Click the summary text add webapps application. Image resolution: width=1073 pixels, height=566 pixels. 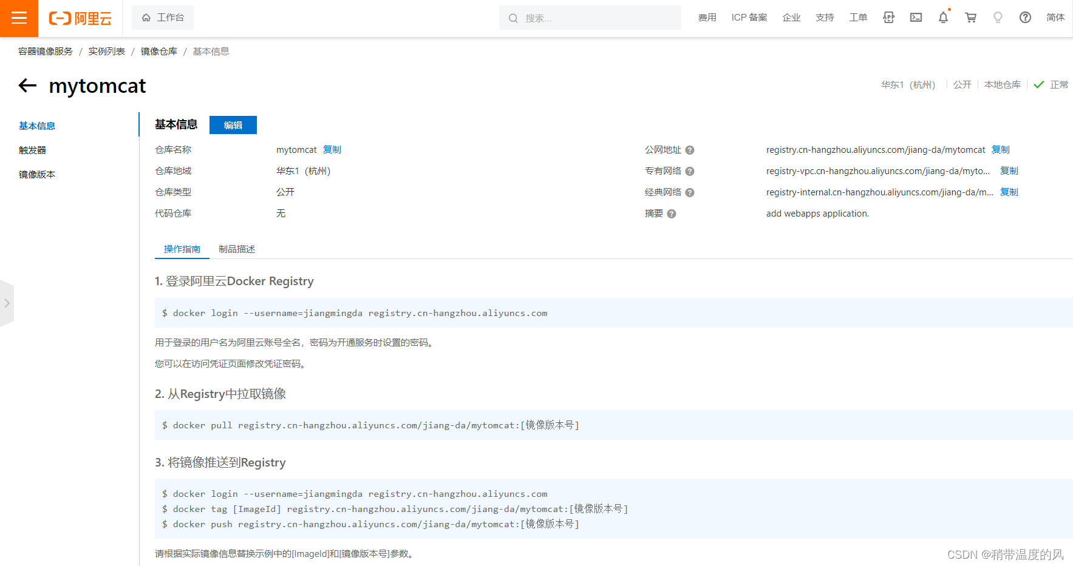817,214
